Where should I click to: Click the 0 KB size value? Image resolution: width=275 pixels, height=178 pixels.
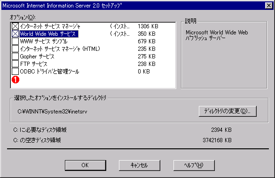[x=144, y=72]
